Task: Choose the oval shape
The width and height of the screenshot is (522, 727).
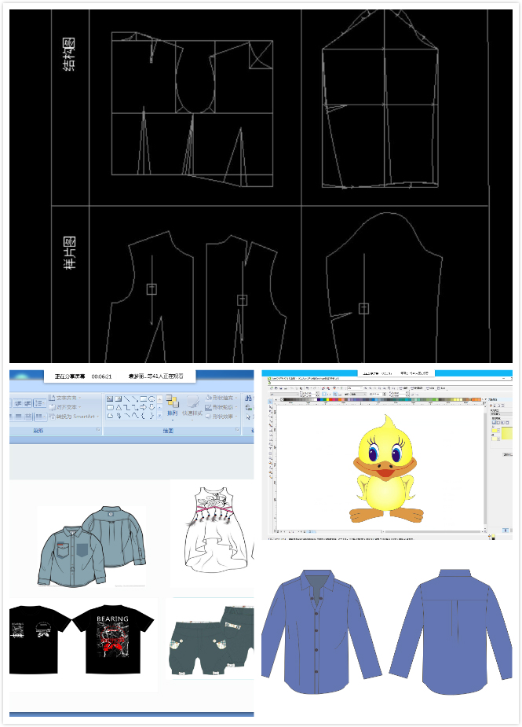Action: coord(151,398)
